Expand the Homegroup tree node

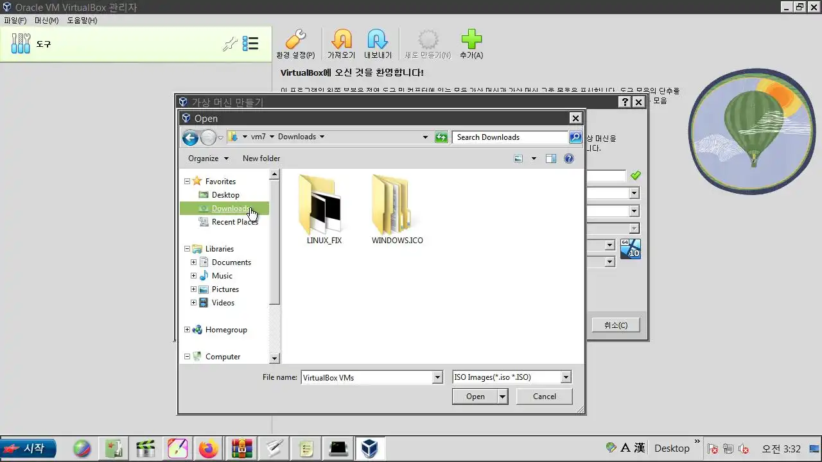187,330
